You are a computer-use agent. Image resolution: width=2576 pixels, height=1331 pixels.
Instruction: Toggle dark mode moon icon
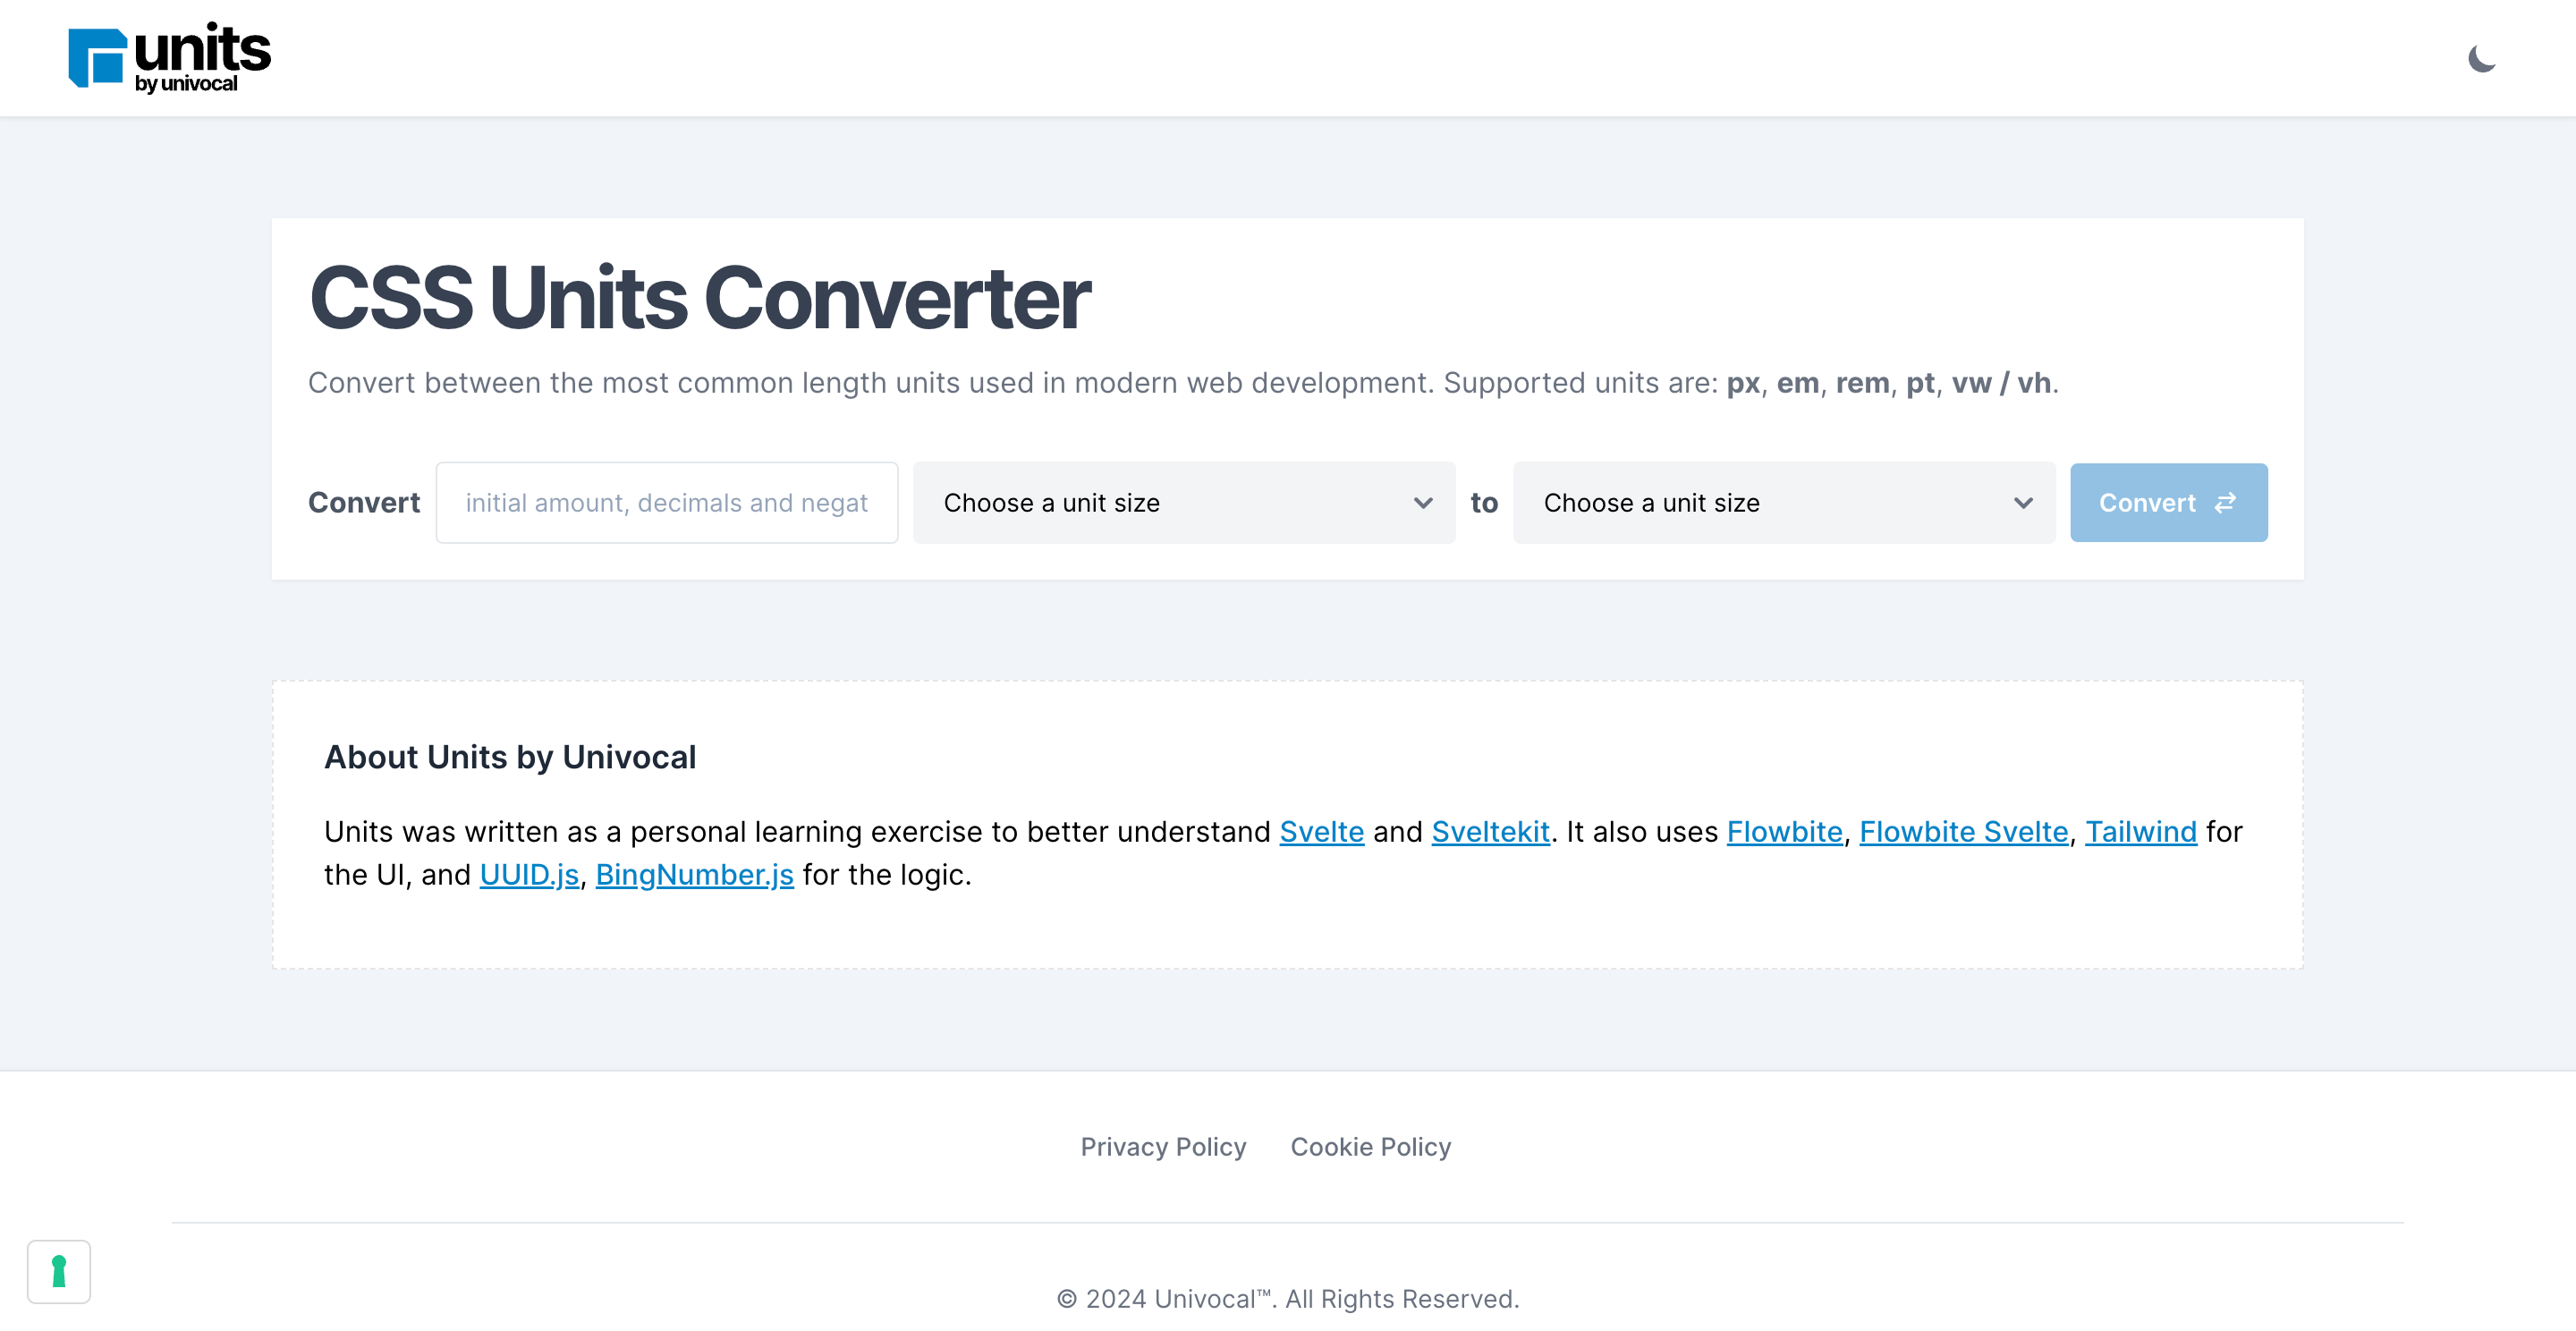(x=2482, y=59)
